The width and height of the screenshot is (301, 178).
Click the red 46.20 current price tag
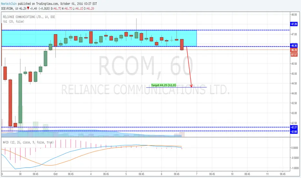click(294, 50)
